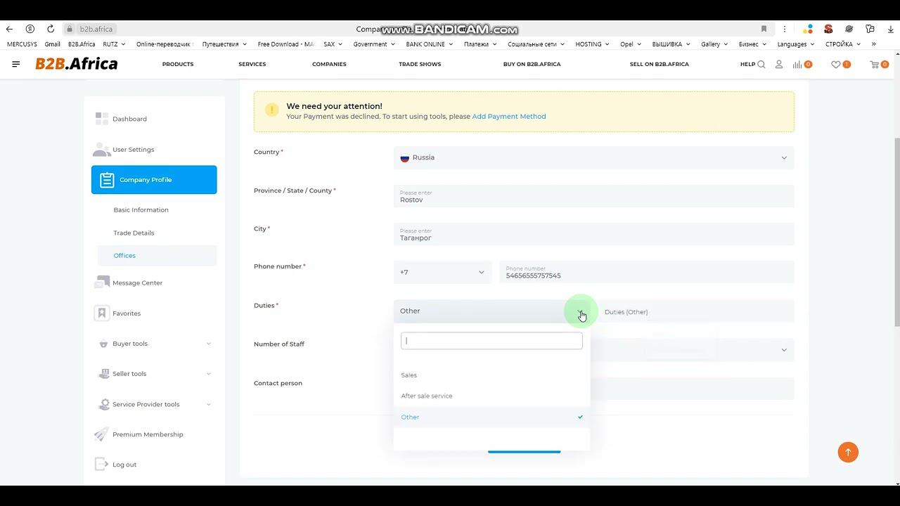Screen dimensions: 900x506
Task: Click the Dashboard sidebar icon
Action: click(102, 119)
